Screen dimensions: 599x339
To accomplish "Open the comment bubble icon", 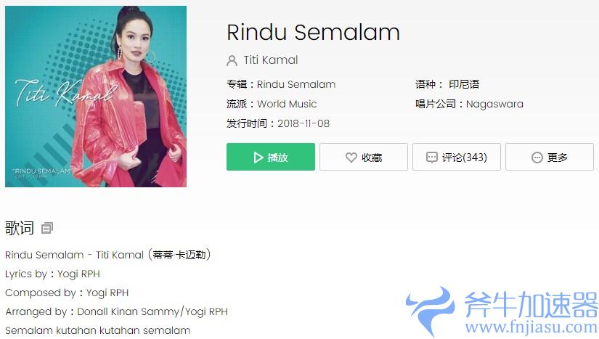I will [x=432, y=158].
